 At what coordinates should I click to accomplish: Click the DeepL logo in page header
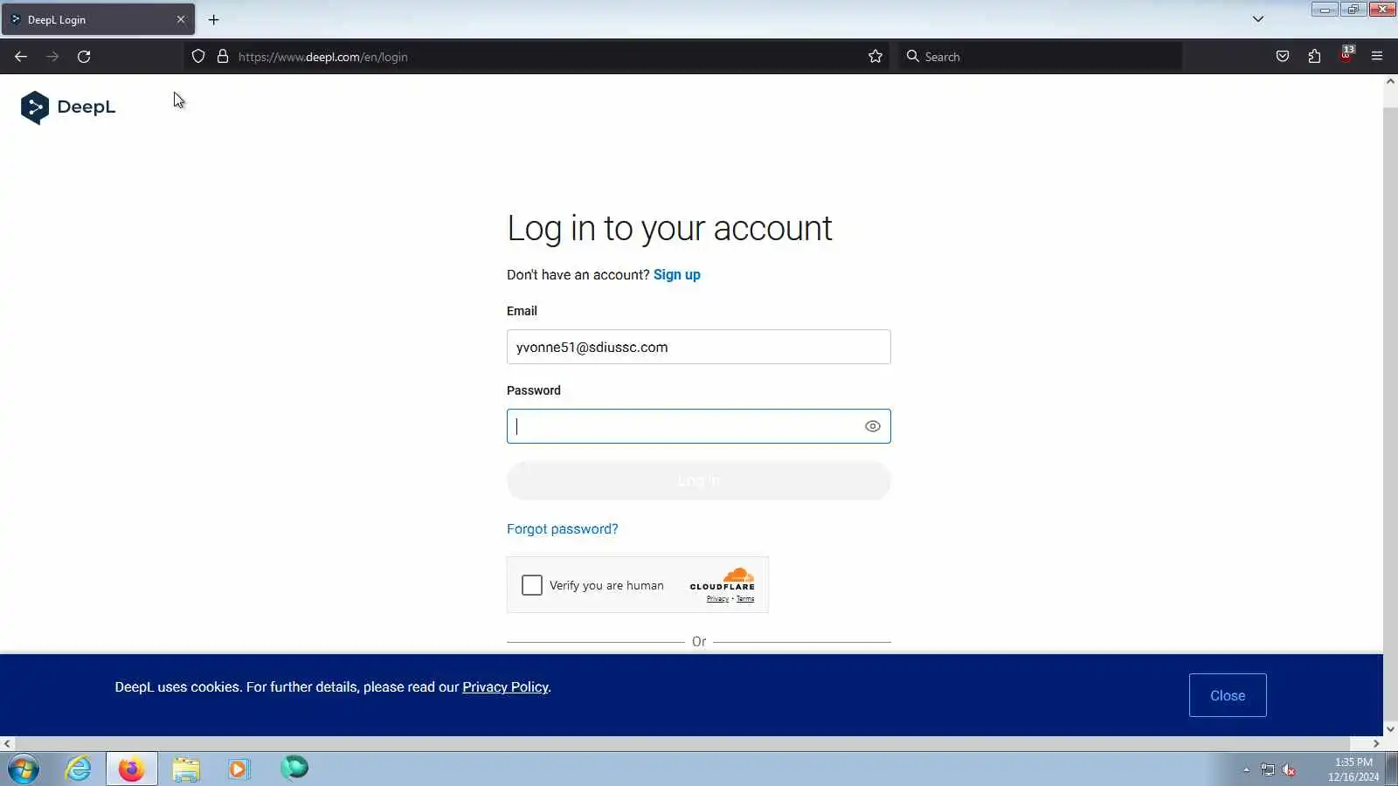point(68,107)
